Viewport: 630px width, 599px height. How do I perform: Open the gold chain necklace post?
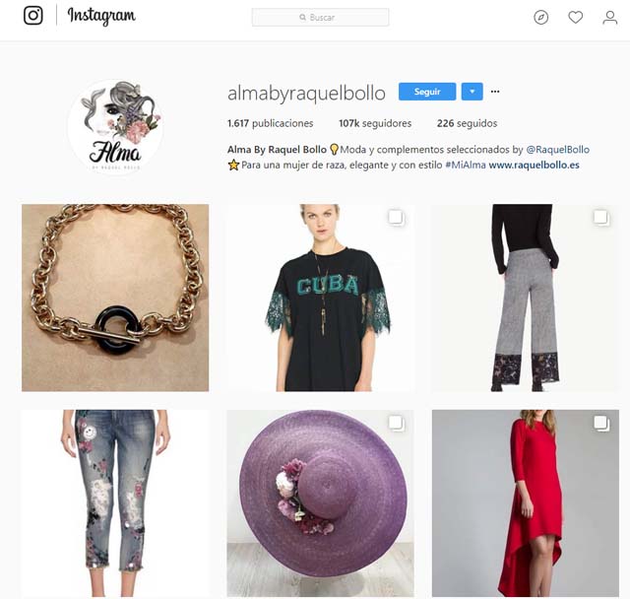(x=115, y=298)
